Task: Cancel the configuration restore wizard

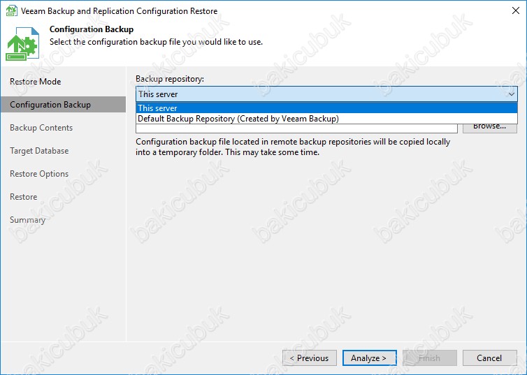Action: pos(490,358)
